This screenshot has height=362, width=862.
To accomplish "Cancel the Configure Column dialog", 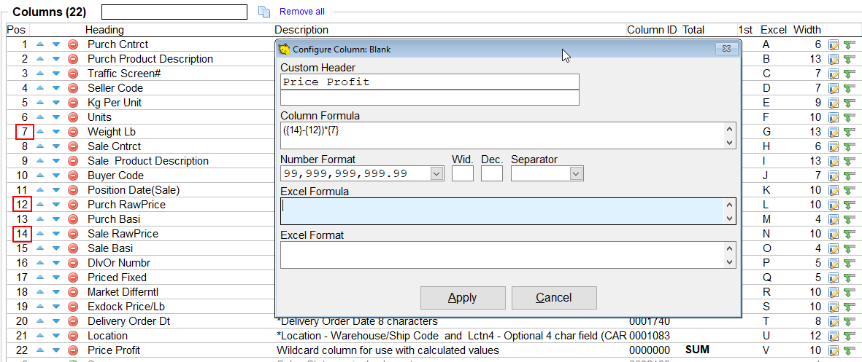I will click(x=554, y=298).
